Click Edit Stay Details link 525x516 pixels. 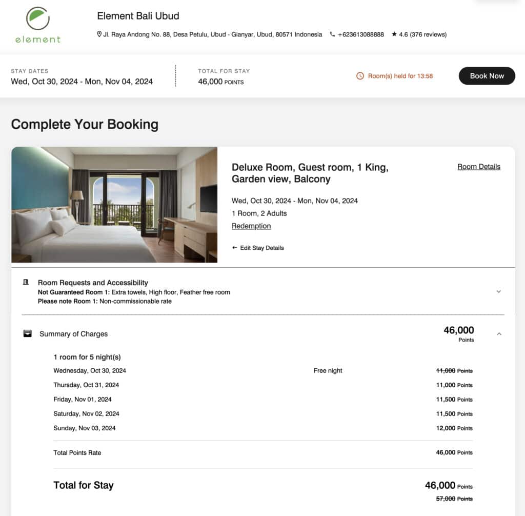262,248
